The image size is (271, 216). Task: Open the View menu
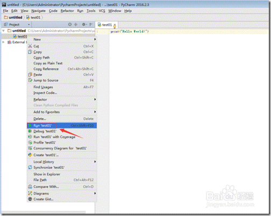(24, 11)
